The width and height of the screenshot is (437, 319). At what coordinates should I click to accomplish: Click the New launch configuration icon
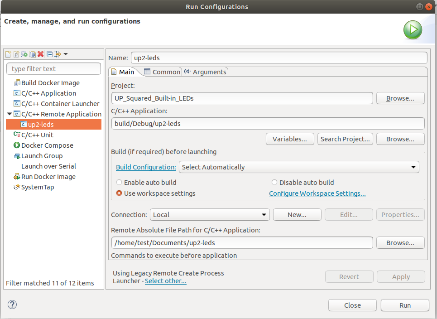click(x=8, y=54)
